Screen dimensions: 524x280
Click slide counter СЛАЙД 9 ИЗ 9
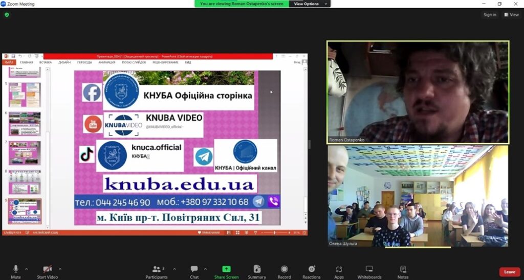12,232
